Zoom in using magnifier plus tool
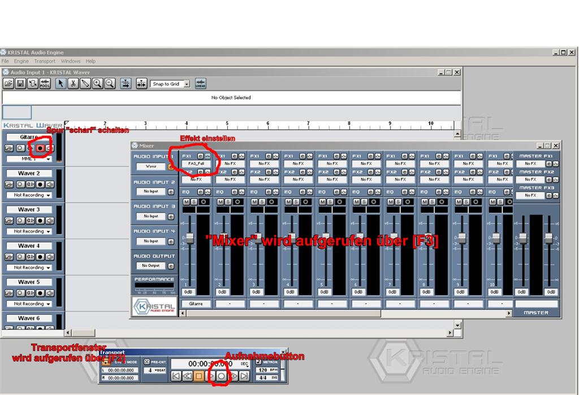This screenshot has height=395, width=579. point(97,84)
